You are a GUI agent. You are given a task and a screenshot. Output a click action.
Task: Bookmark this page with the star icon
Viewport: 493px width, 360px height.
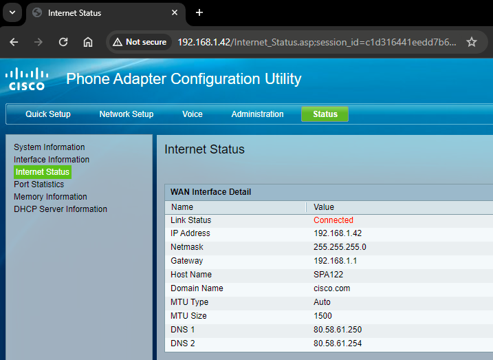pyautogui.click(x=471, y=42)
